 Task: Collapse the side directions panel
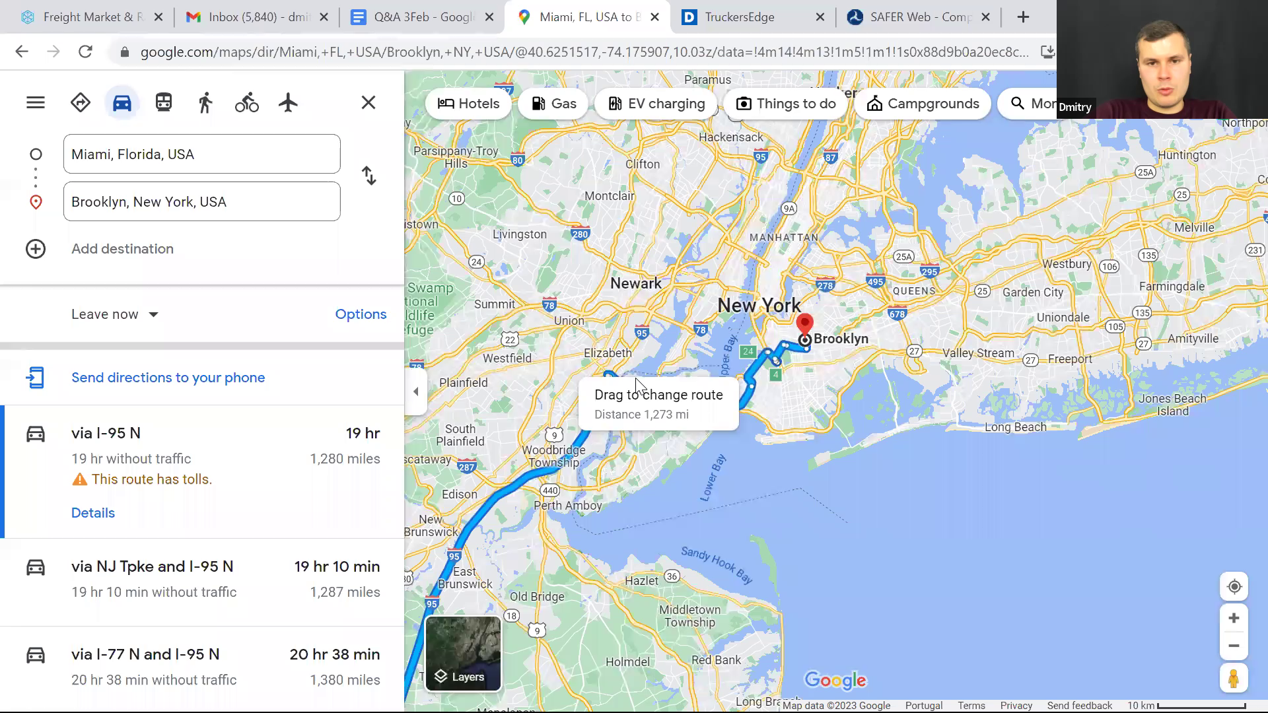(x=416, y=391)
